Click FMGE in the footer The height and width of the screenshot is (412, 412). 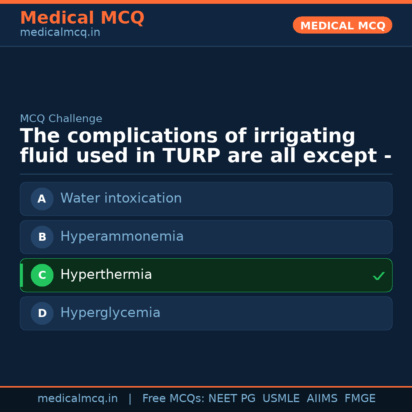(x=360, y=399)
